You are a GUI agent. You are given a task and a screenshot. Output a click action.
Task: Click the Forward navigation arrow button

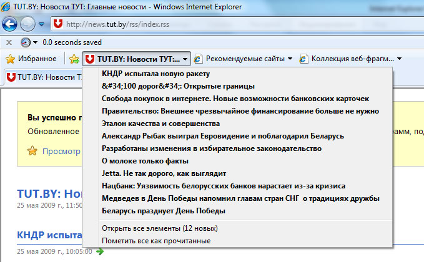(x=27, y=24)
